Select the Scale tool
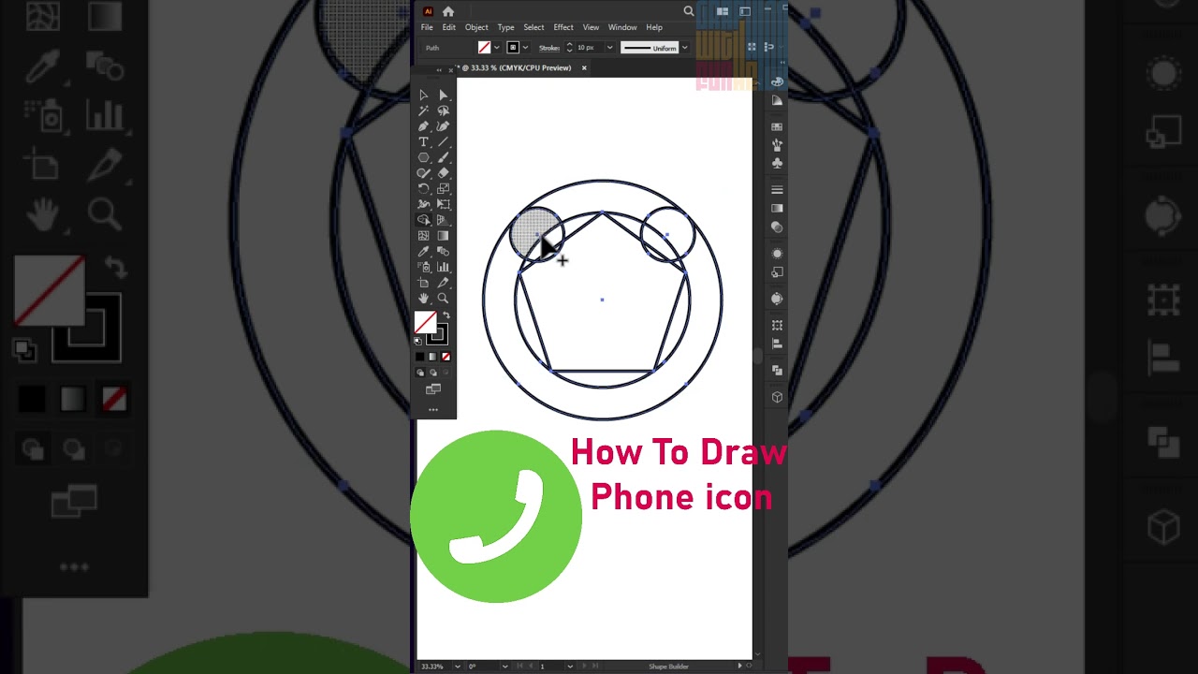The width and height of the screenshot is (1198, 674). pos(444,189)
